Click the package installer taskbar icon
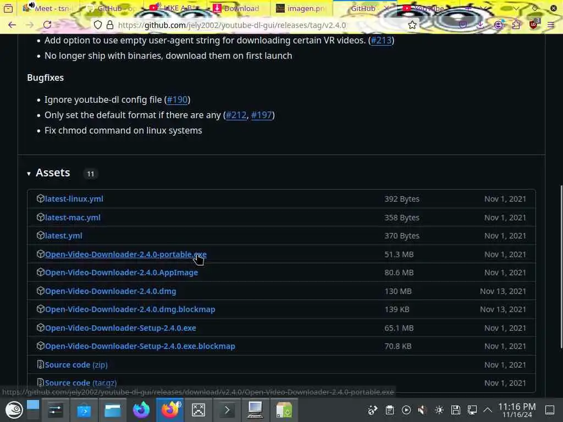 (284, 410)
